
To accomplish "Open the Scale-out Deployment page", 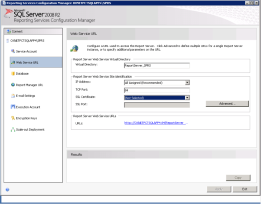I will point(30,129).
